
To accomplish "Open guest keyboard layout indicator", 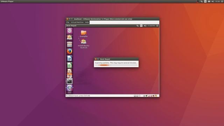I will click(141, 26).
